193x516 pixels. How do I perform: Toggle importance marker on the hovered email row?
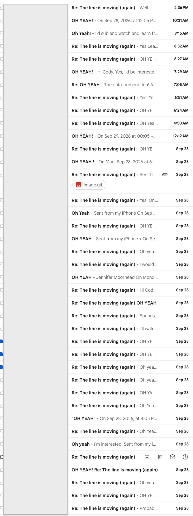1,457
